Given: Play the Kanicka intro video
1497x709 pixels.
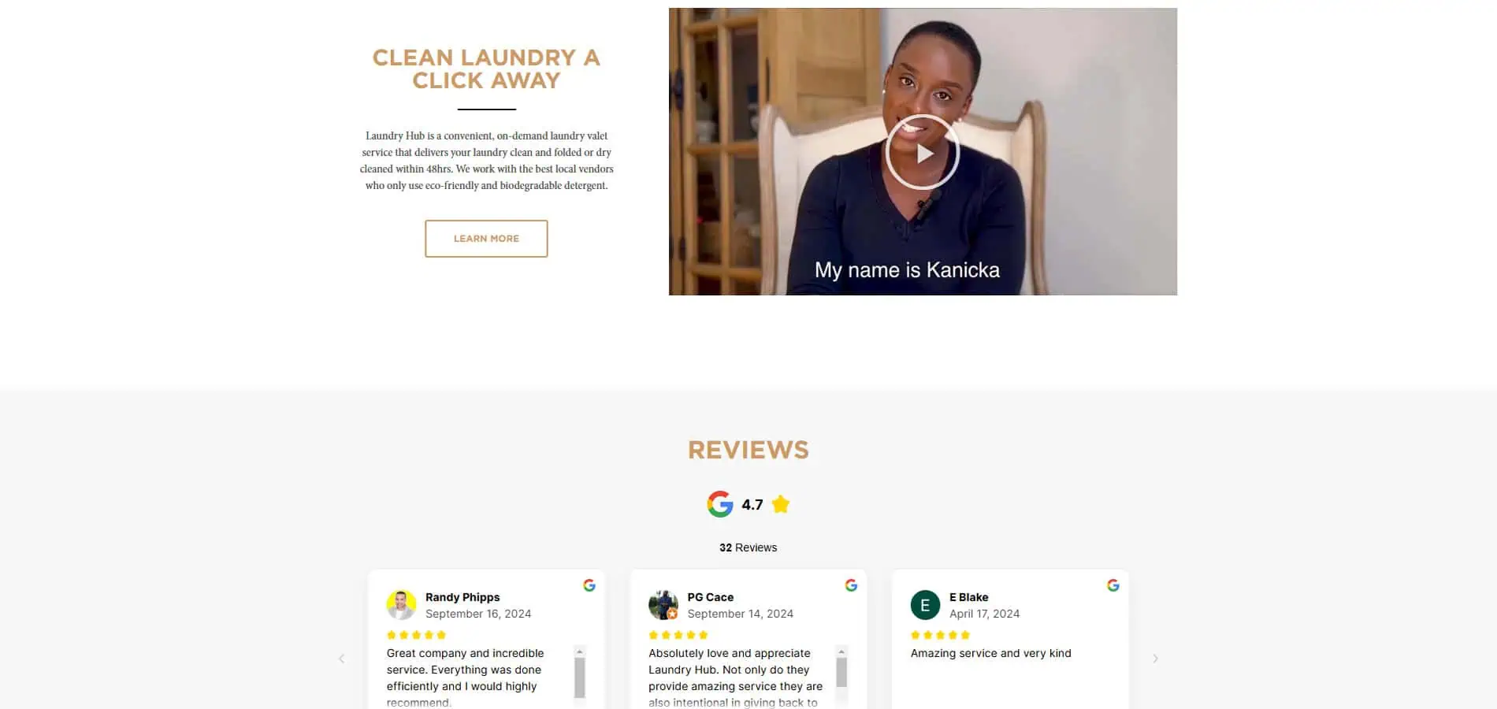Looking at the screenshot, I should coord(922,152).
